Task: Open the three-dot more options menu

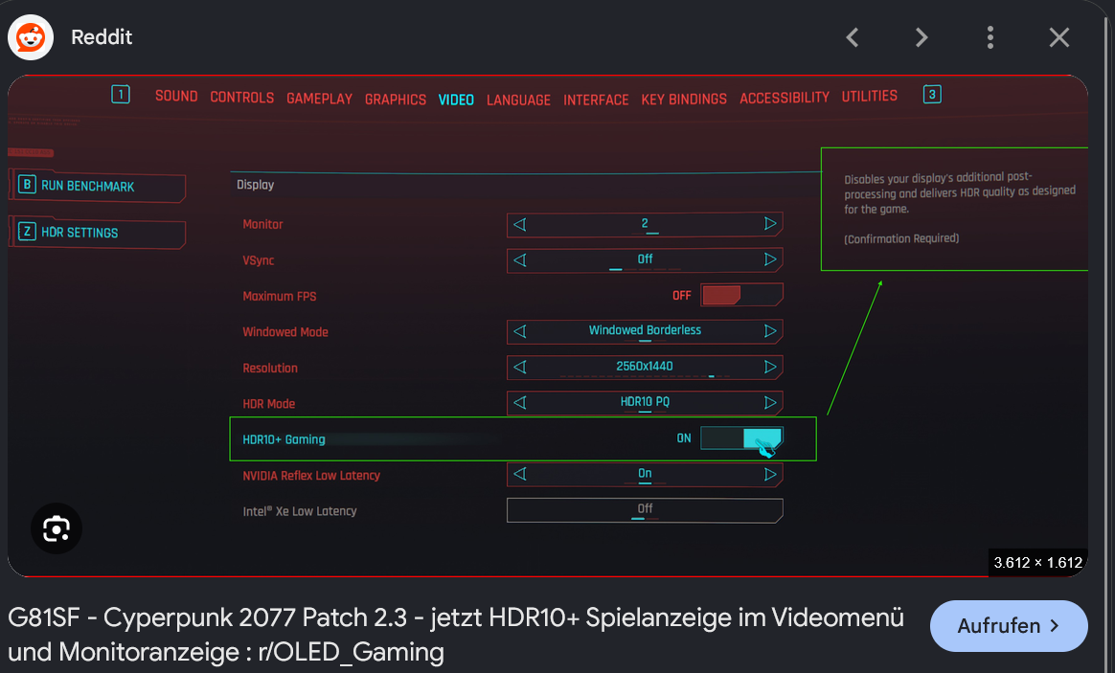Action: point(990,37)
